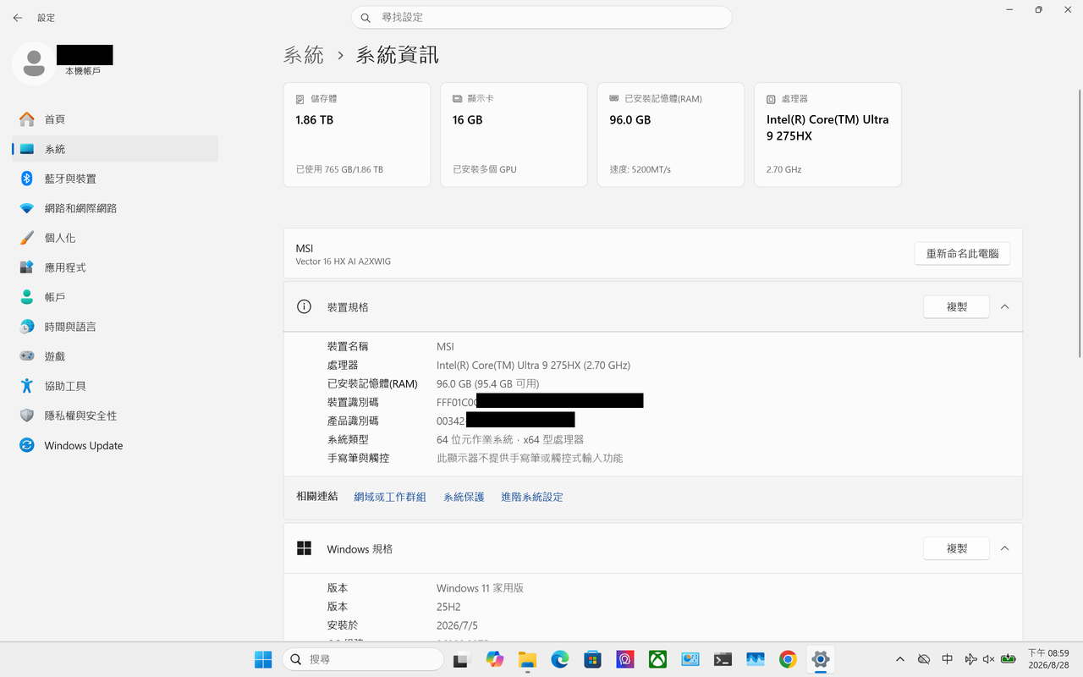Copy Windows 規格 with 複製 button

coord(956,548)
